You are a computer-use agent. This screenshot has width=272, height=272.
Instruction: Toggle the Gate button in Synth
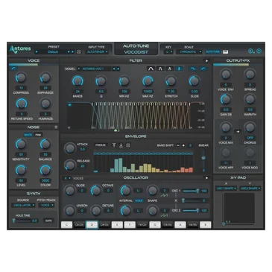tap(48, 221)
